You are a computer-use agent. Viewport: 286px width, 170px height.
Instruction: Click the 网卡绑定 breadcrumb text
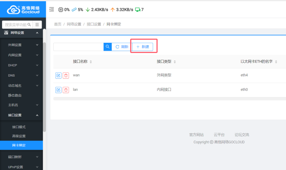[x=114, y=24]
